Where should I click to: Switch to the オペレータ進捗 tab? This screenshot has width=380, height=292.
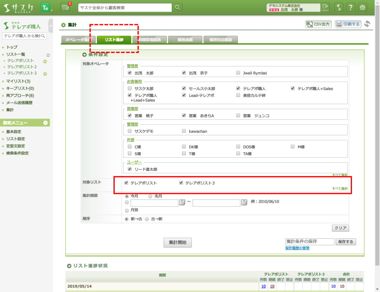coord(78,40)
